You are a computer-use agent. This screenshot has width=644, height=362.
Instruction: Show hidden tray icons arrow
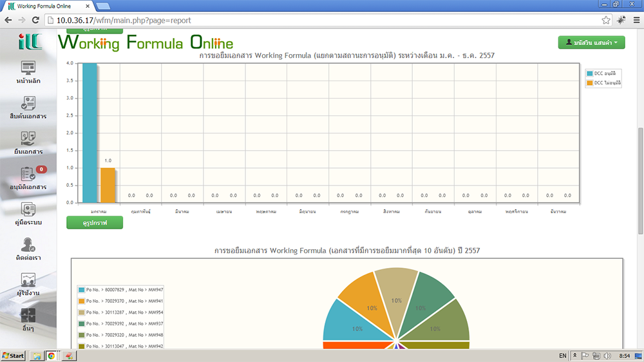click(x=574, y=356)
